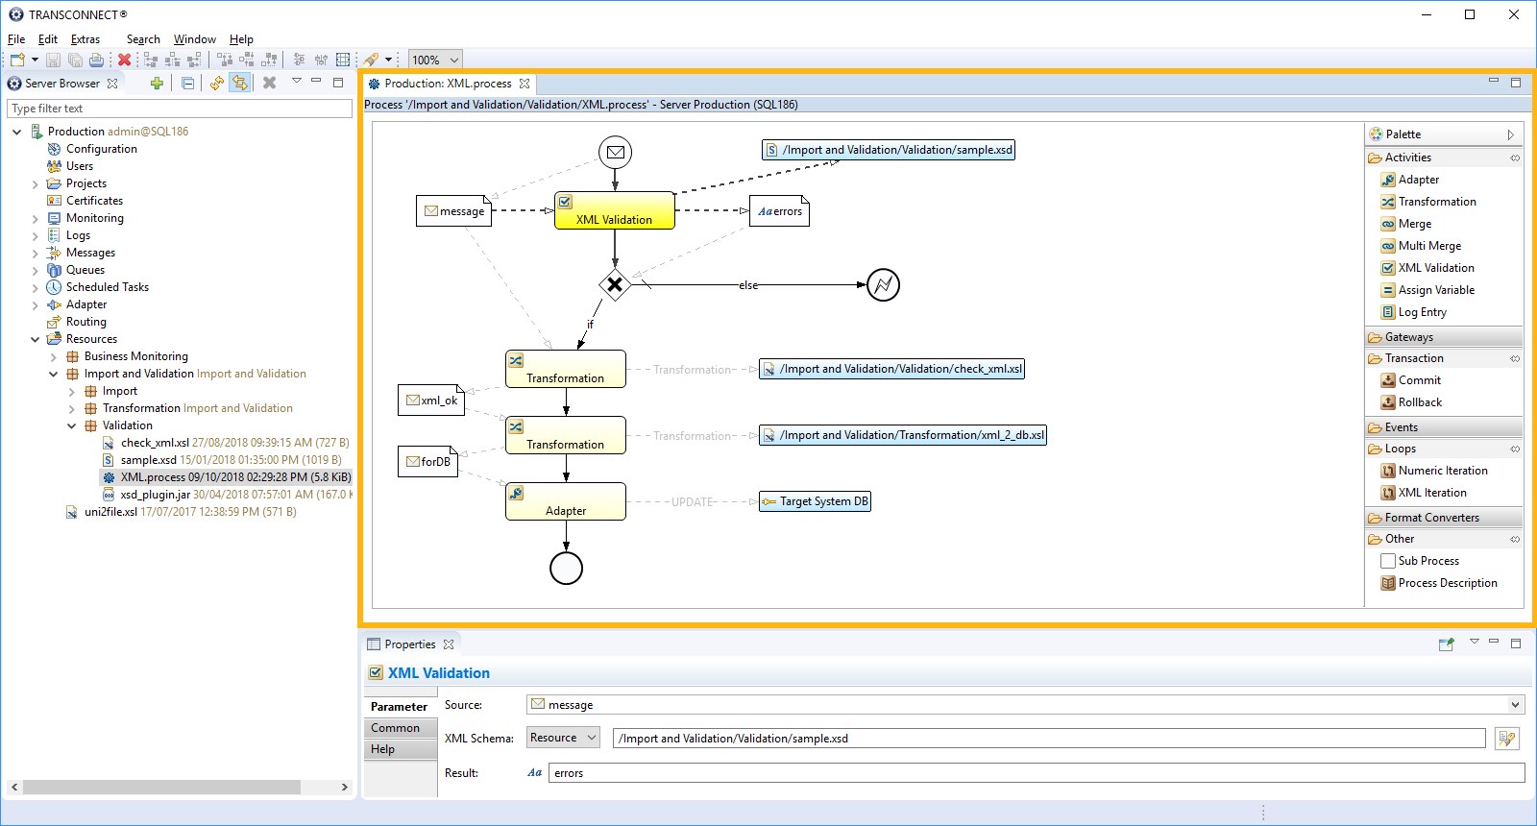Viewport: 1537px width, 826px height.
Task: Click the Align Right toolbar icon
Action: (195, 60)
